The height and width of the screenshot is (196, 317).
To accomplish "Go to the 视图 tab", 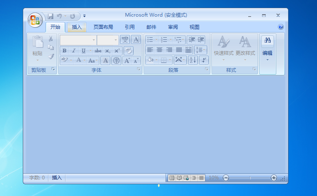I will (x=194, y=27).
